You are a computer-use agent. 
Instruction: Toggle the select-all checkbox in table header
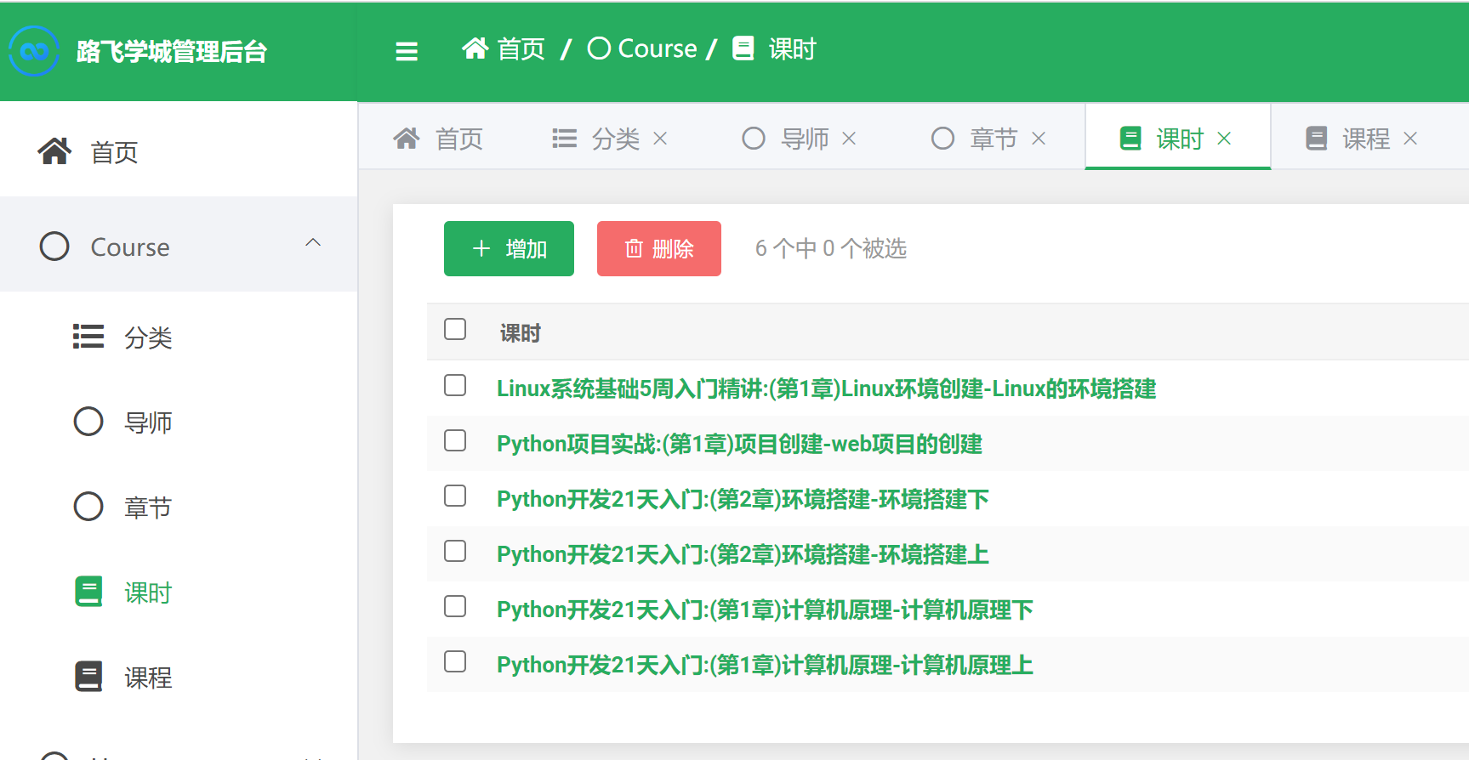pyautogui.click(x=455, y=329)
